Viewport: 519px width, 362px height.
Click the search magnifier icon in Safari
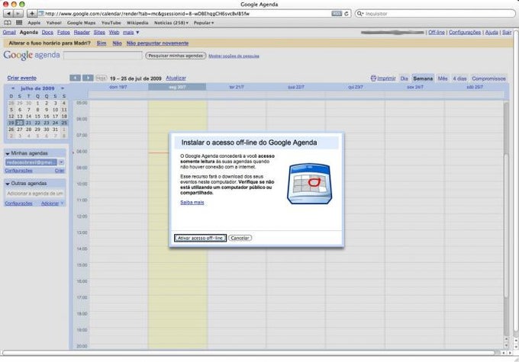tap(359, 14)
